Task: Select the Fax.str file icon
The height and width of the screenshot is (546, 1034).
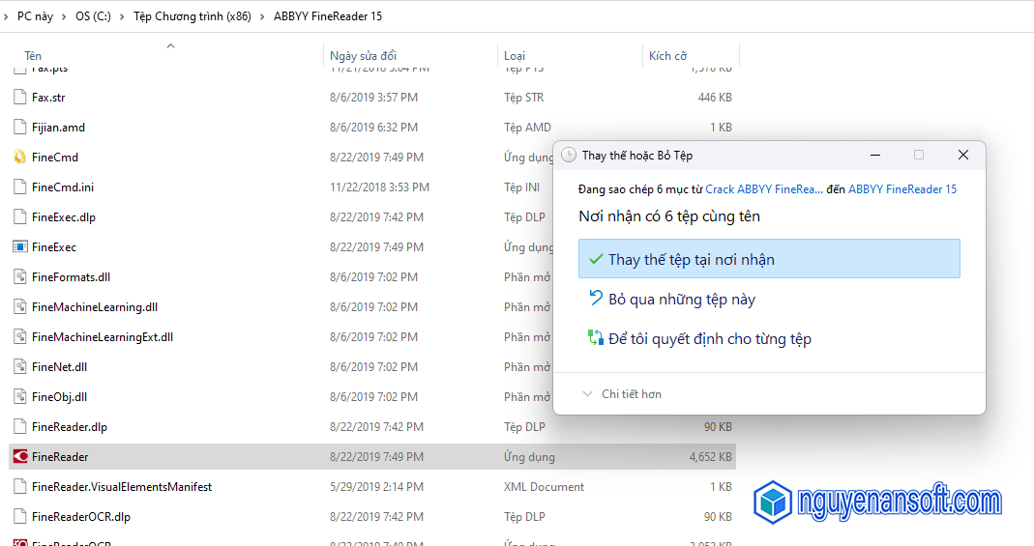Action: (19, 98)
